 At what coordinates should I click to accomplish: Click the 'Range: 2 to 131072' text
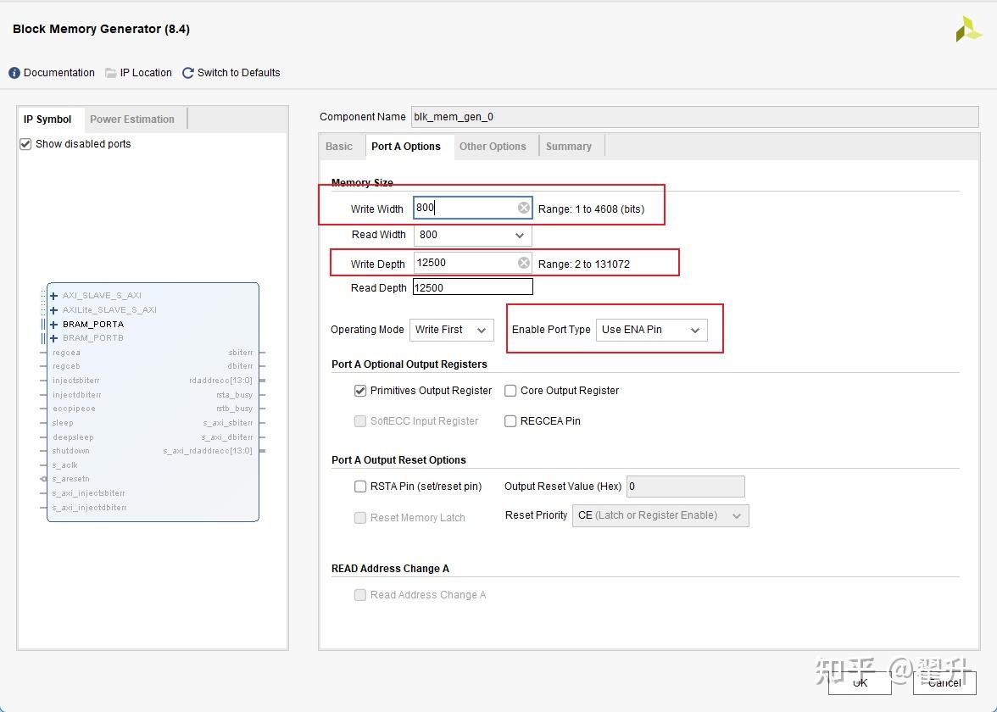(x=583, y=264)
